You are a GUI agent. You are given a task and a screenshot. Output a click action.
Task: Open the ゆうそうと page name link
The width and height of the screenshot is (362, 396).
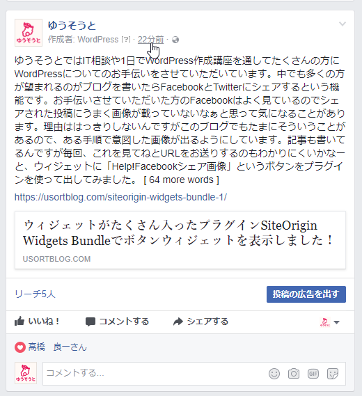click(72, 26)
